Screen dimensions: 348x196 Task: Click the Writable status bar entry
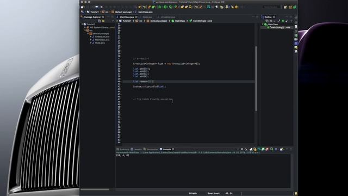tap(192, 193)
